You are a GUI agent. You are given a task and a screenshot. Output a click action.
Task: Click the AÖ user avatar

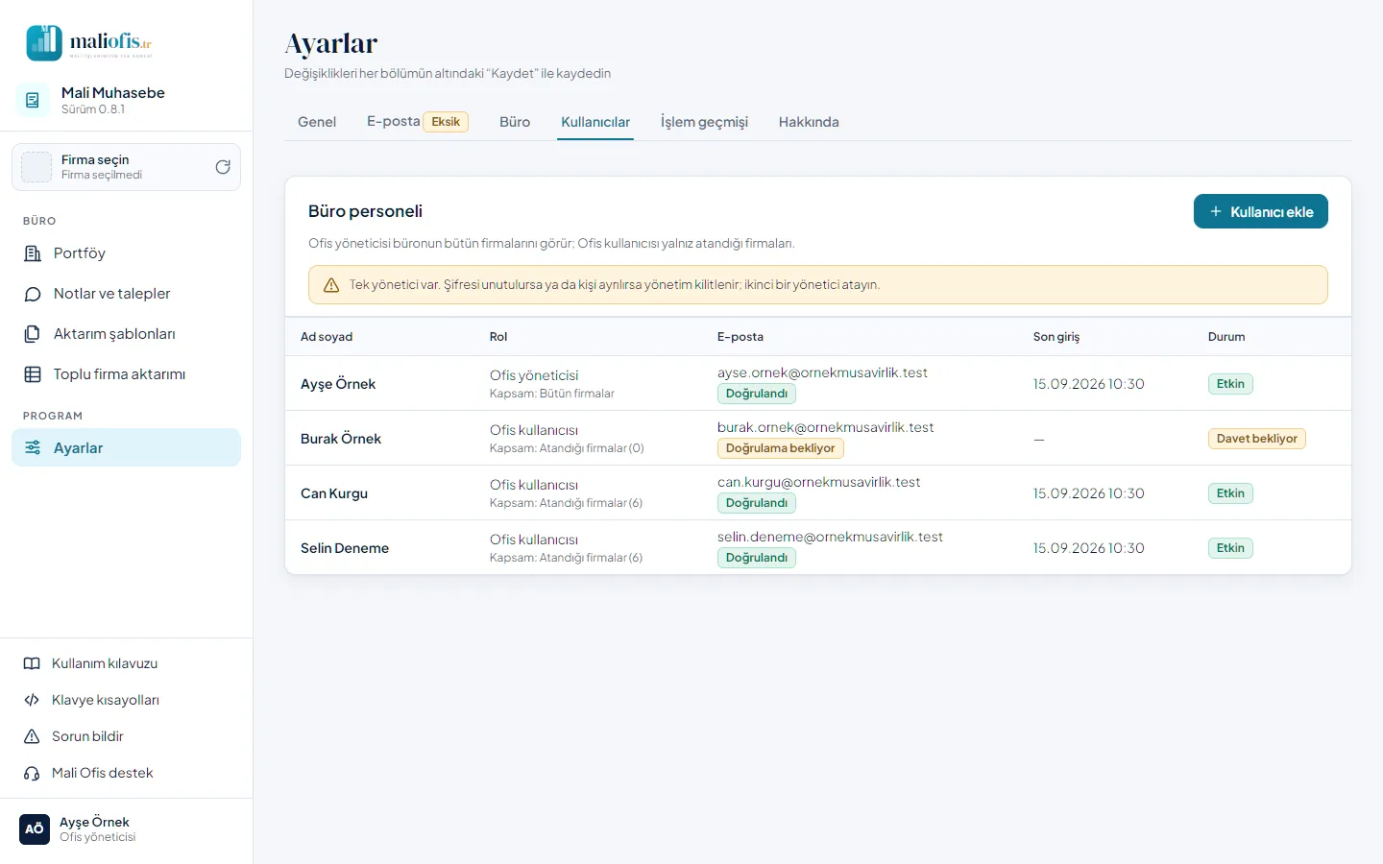[x=35, y=828]
